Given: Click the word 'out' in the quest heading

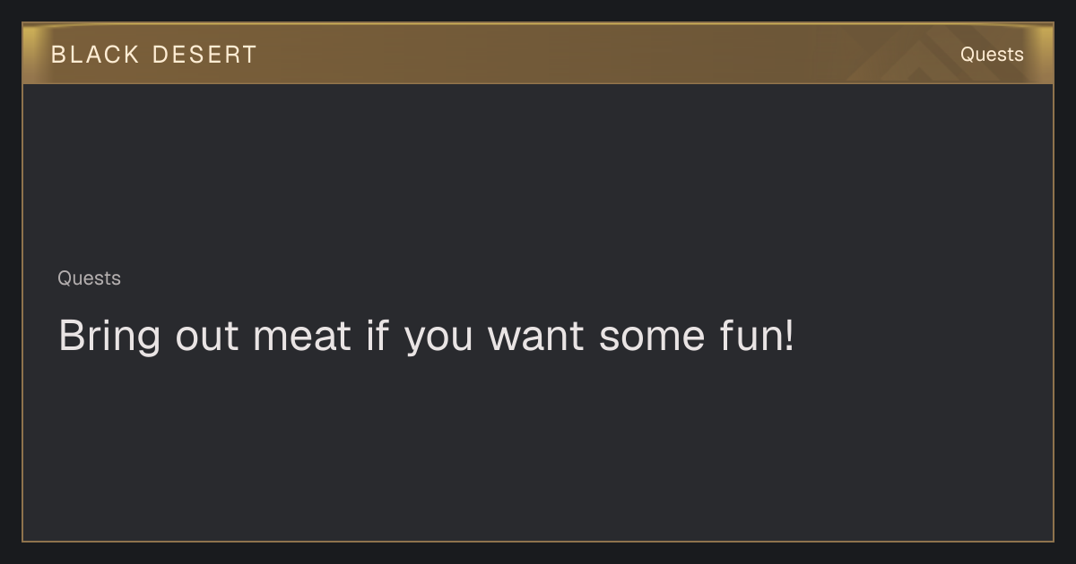Looking at the screenshot, I should (207, 337).
